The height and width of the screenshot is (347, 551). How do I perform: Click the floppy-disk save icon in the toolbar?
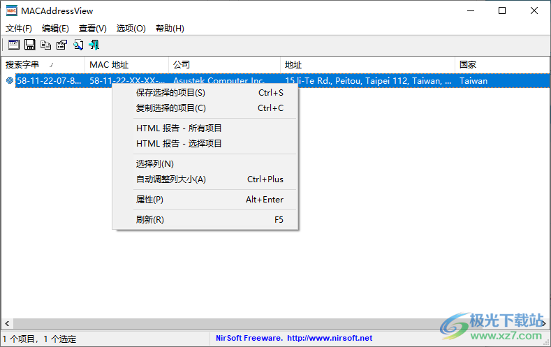pos(29,45)
